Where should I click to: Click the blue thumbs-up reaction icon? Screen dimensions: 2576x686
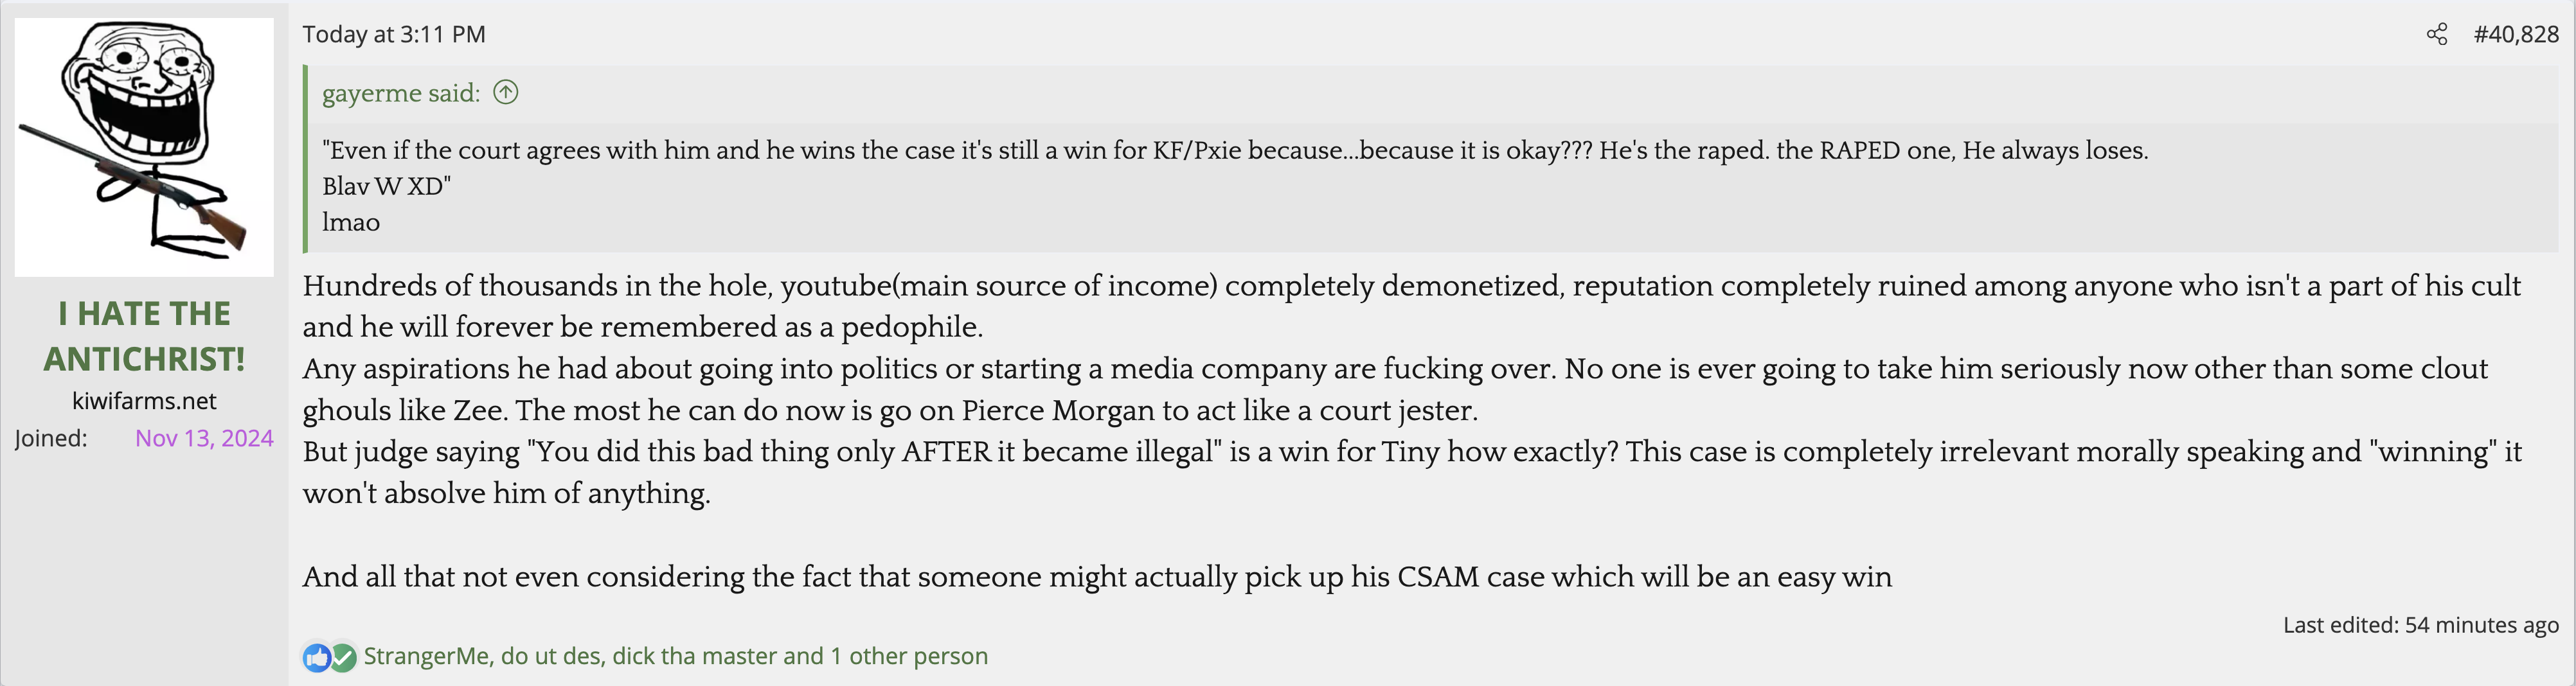pos(316,657)
